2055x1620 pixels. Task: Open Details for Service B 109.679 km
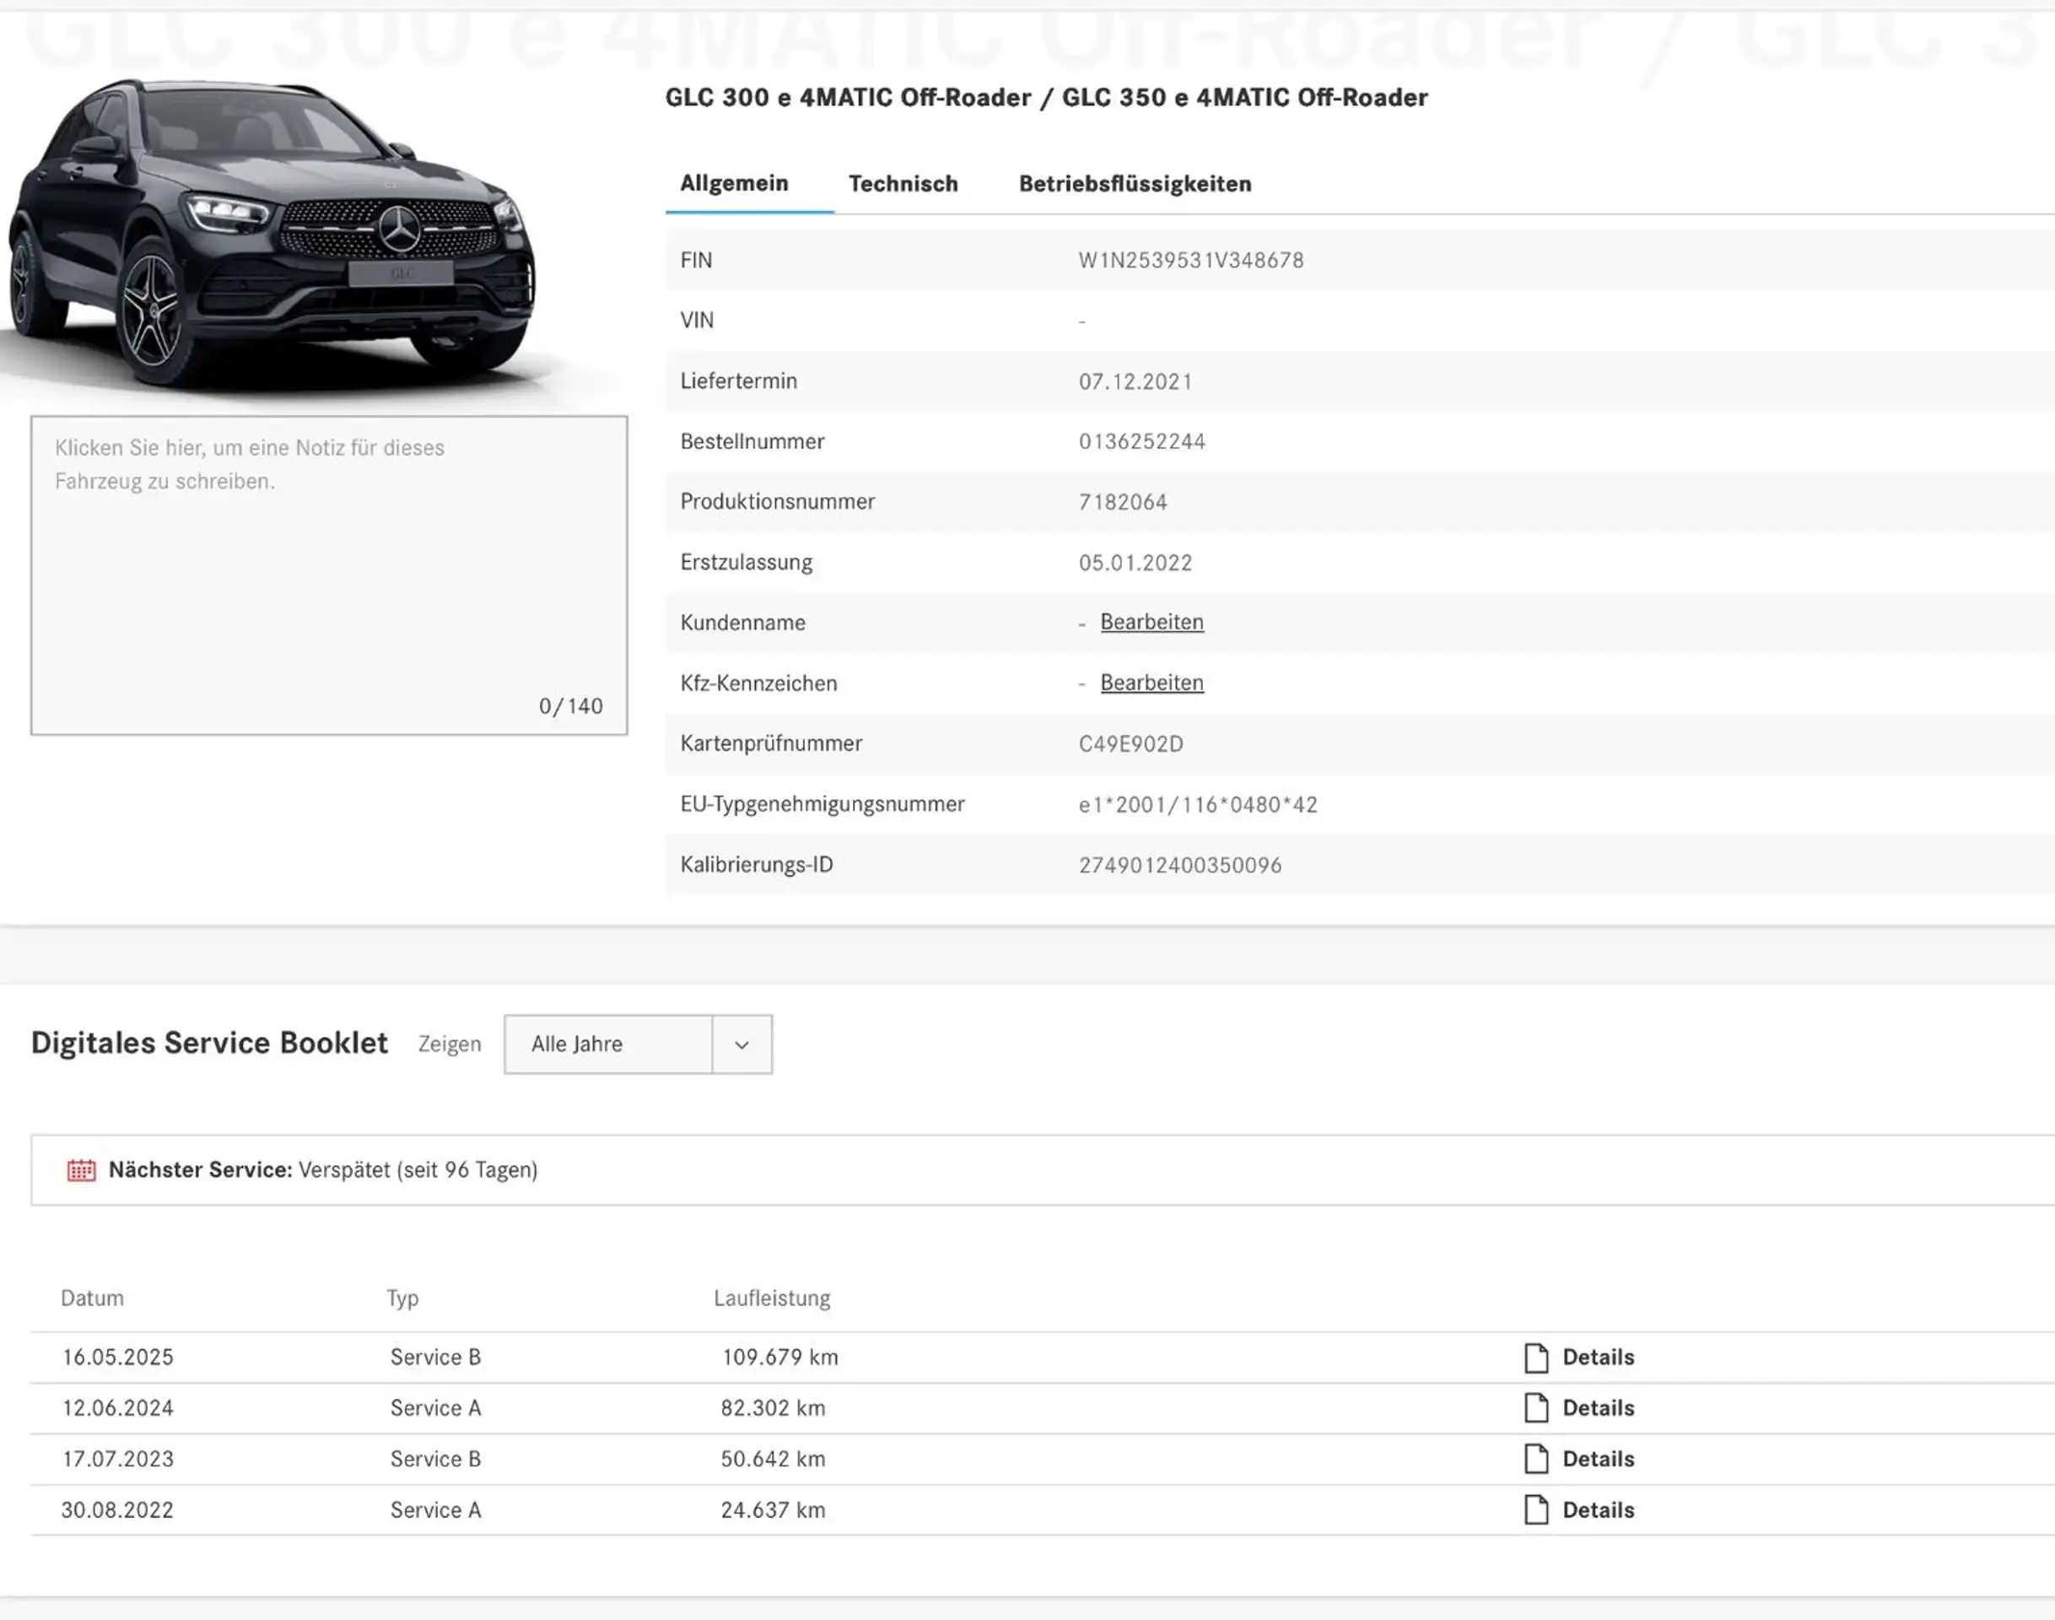click(x=1598, y=1358)
